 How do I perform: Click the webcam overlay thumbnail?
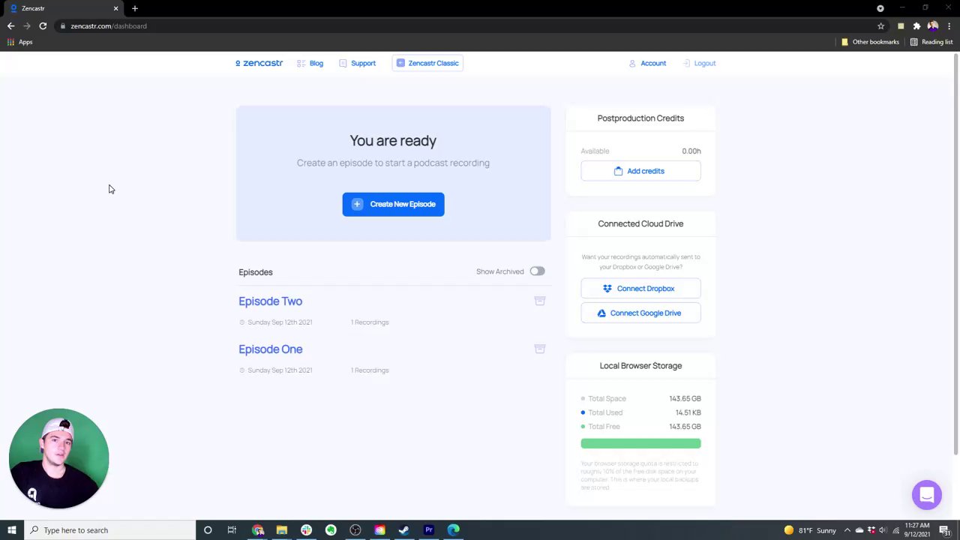[59, 458]
